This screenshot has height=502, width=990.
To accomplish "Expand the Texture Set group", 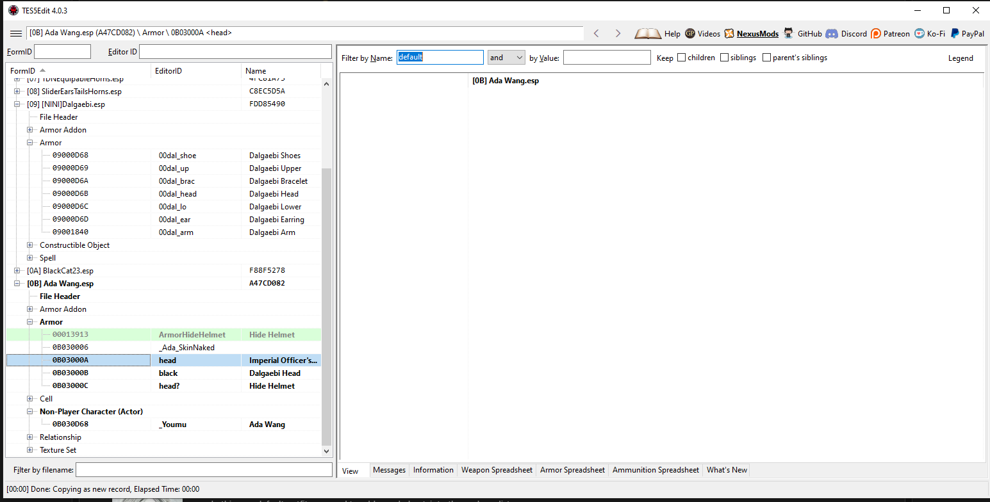I will pyautogui.click(x=30, y=450).
